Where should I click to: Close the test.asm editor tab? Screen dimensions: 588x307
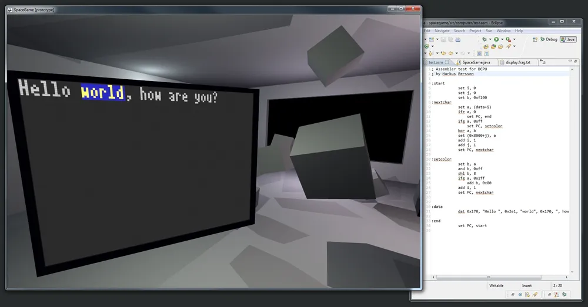point(447,62)
